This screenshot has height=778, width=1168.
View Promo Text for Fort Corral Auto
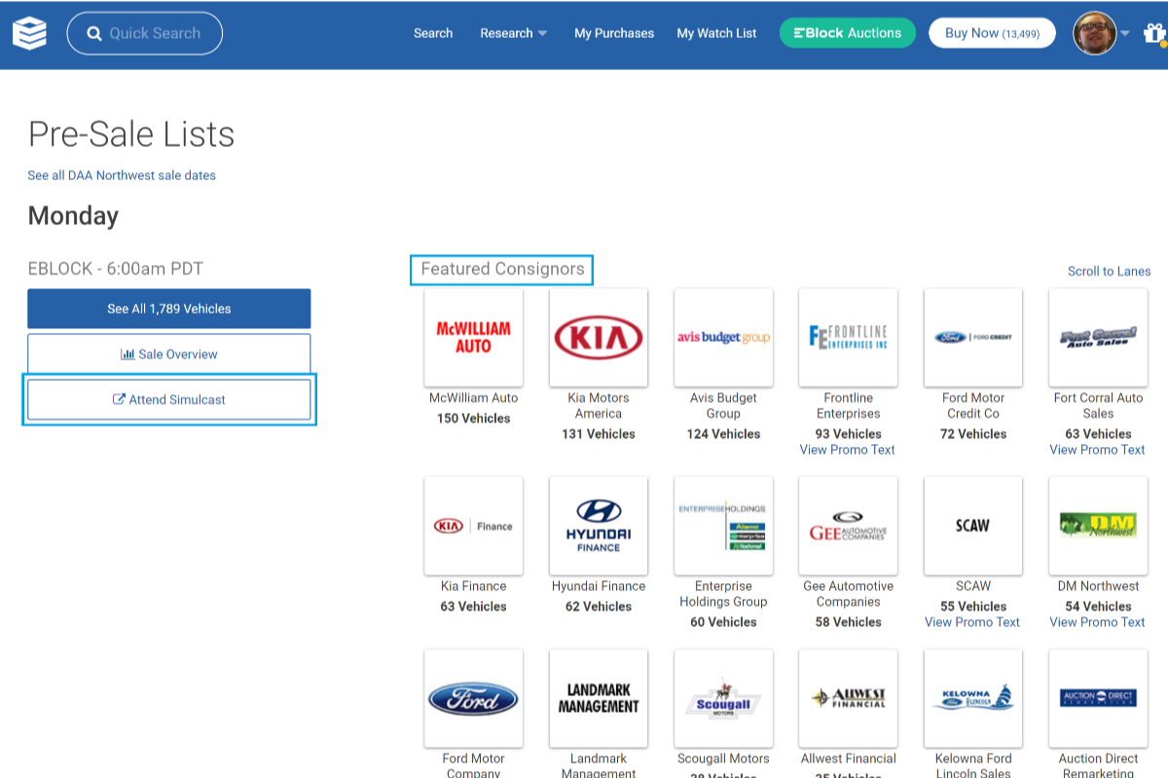tap(1098, 450)
